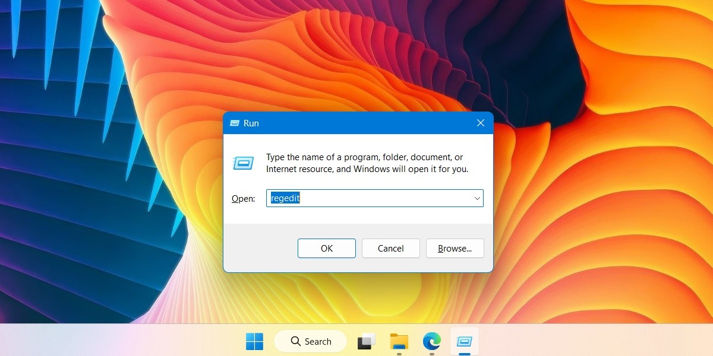Expand the Open field history dropdown
This screenshot has height=356, width=713.
tap(477, 198)
